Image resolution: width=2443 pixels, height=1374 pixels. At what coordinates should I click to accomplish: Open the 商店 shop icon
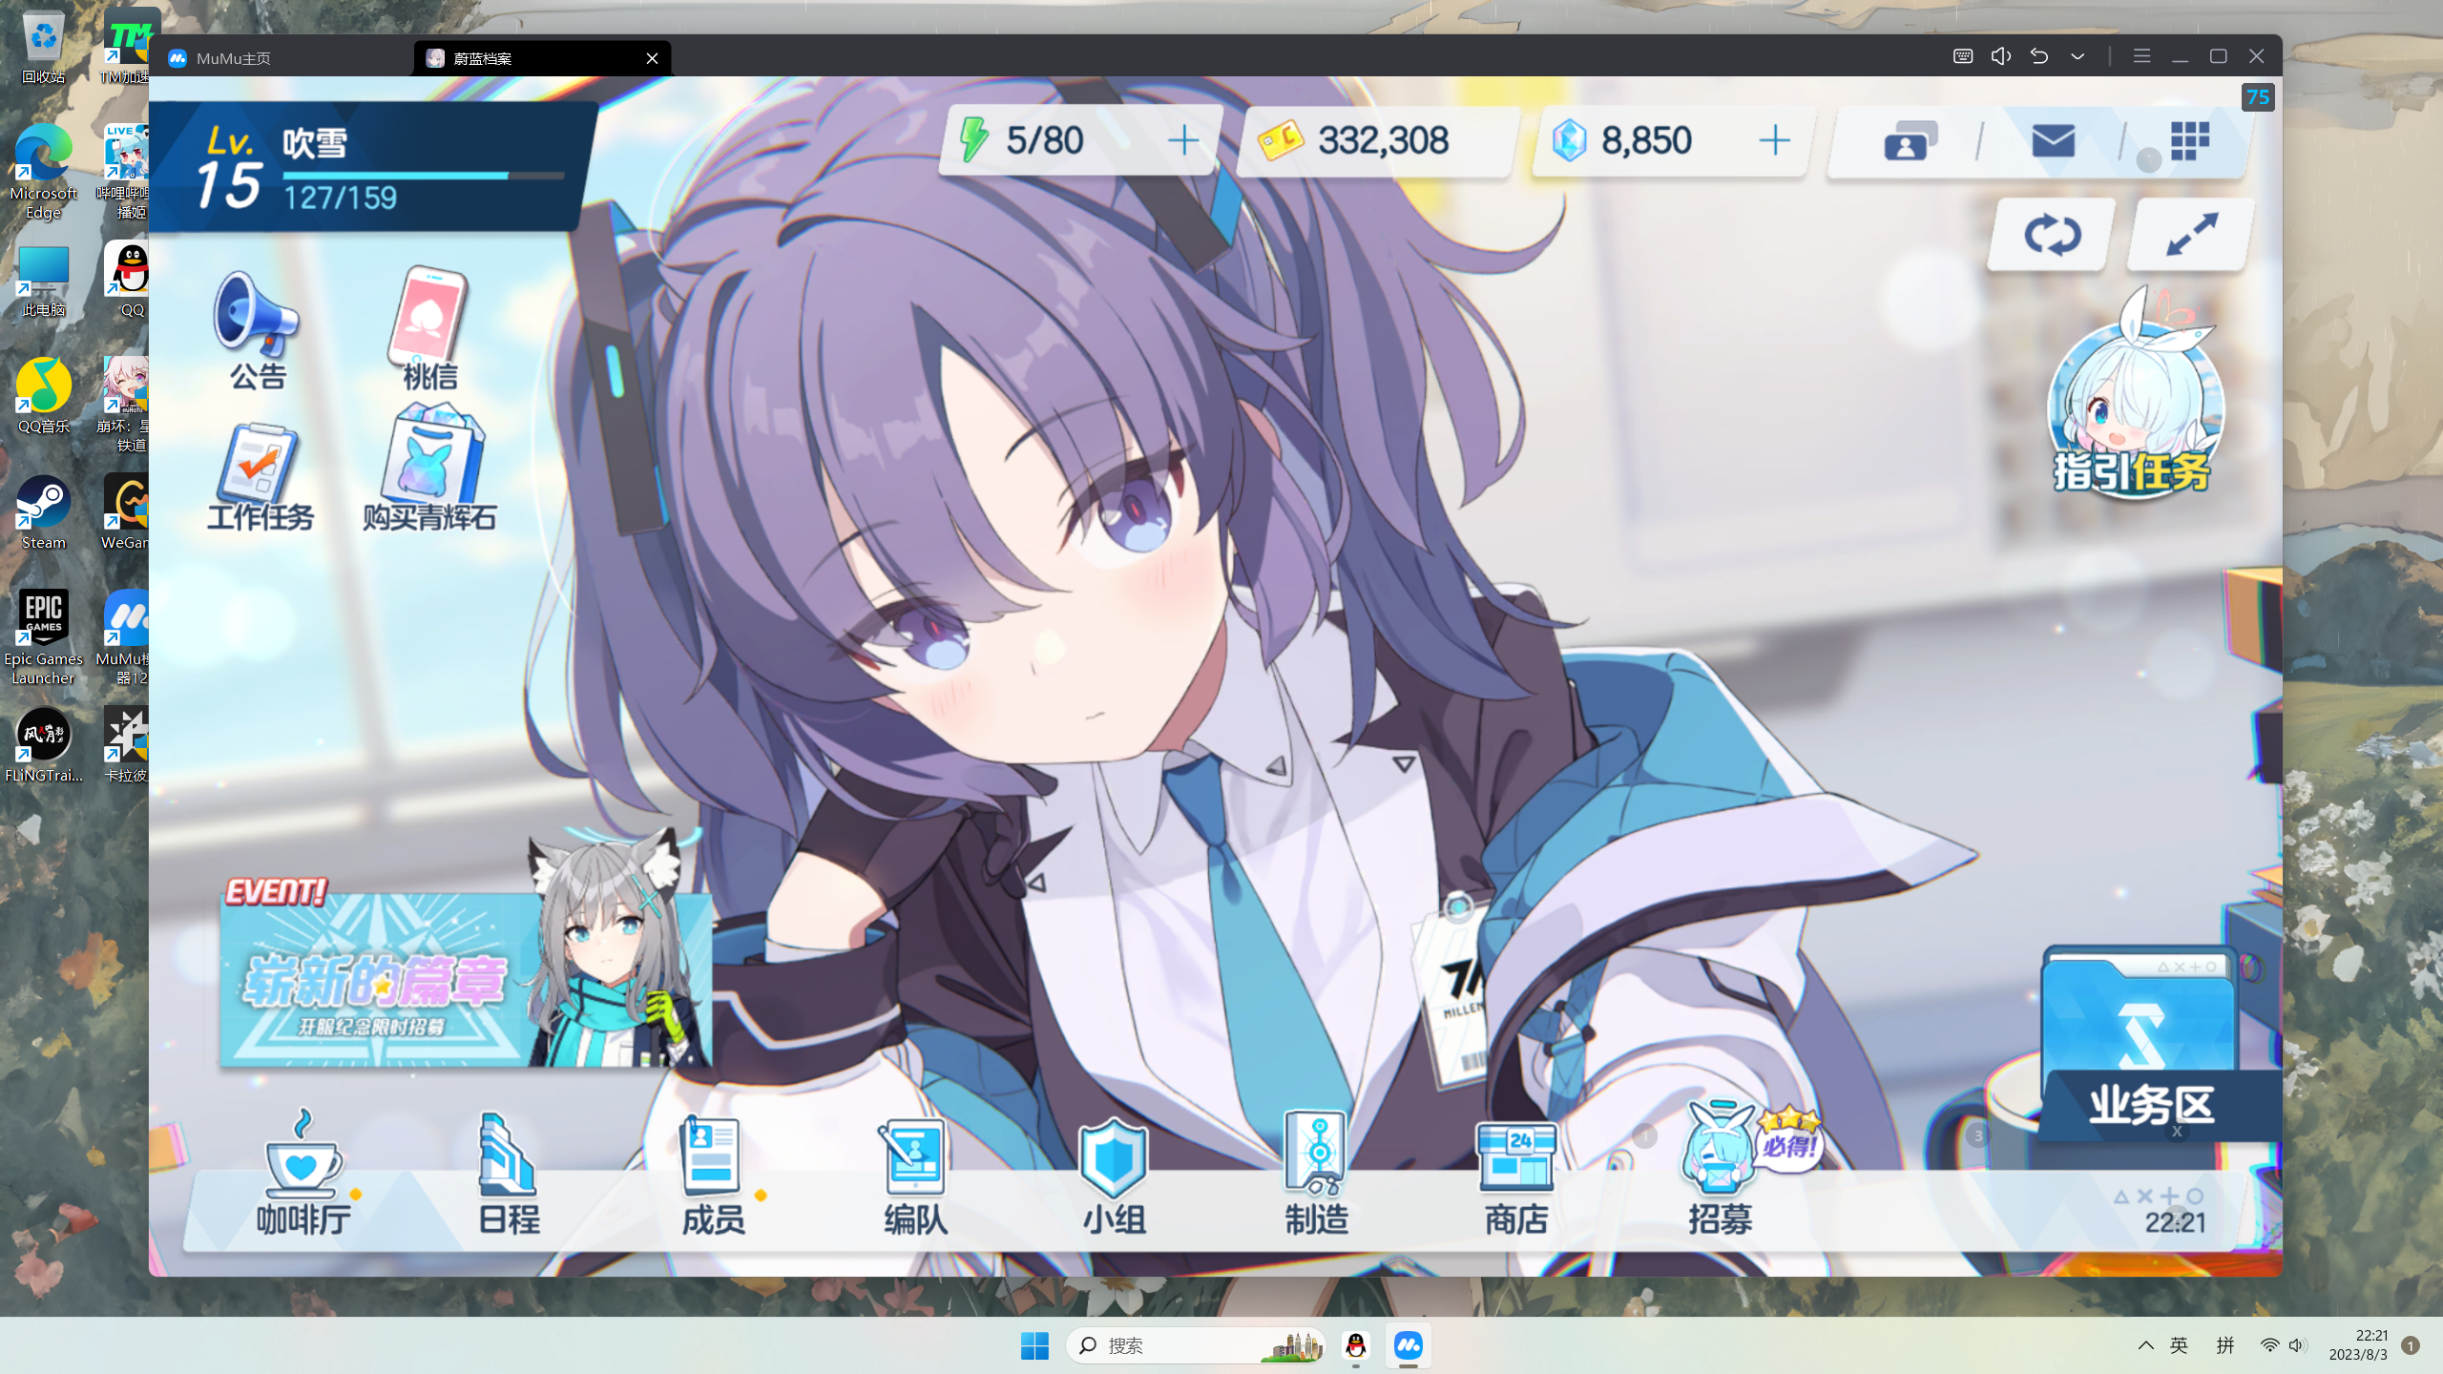point(1516,1178)
